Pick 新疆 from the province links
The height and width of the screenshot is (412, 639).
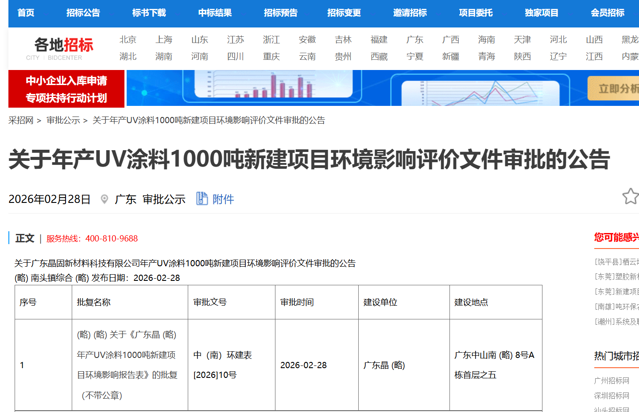[450, 57]
